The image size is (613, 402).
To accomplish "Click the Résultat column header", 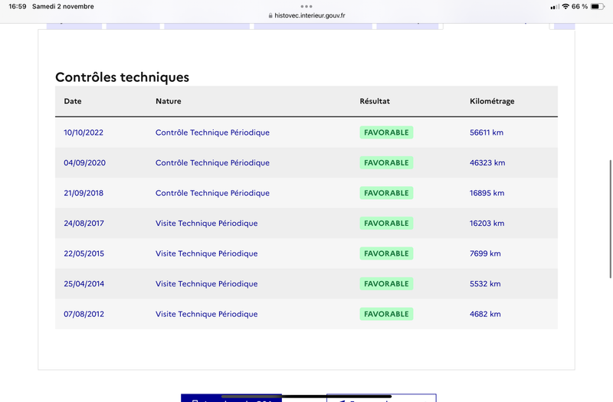I will 375,101.
